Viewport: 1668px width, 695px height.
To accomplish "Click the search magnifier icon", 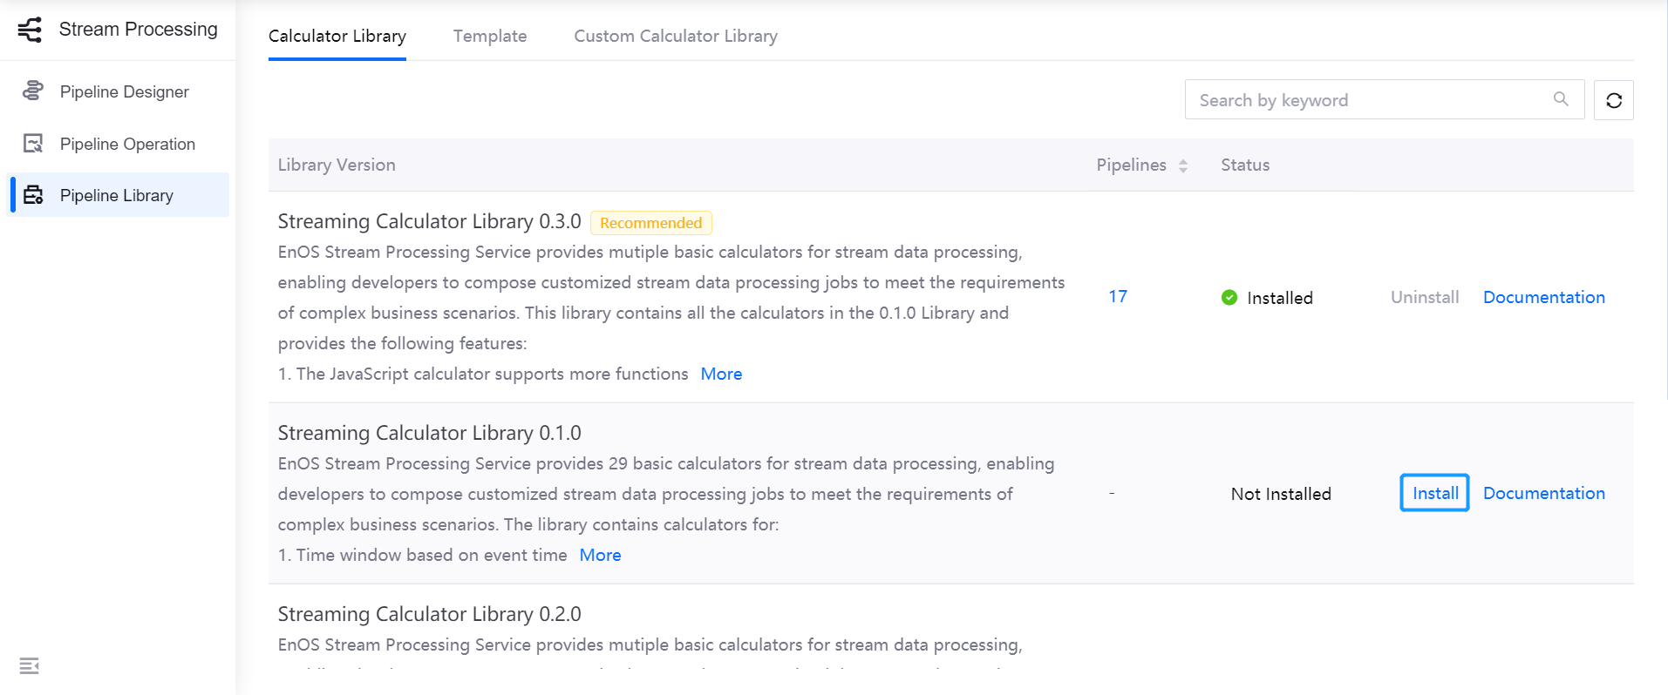I will coord(1561,99).
